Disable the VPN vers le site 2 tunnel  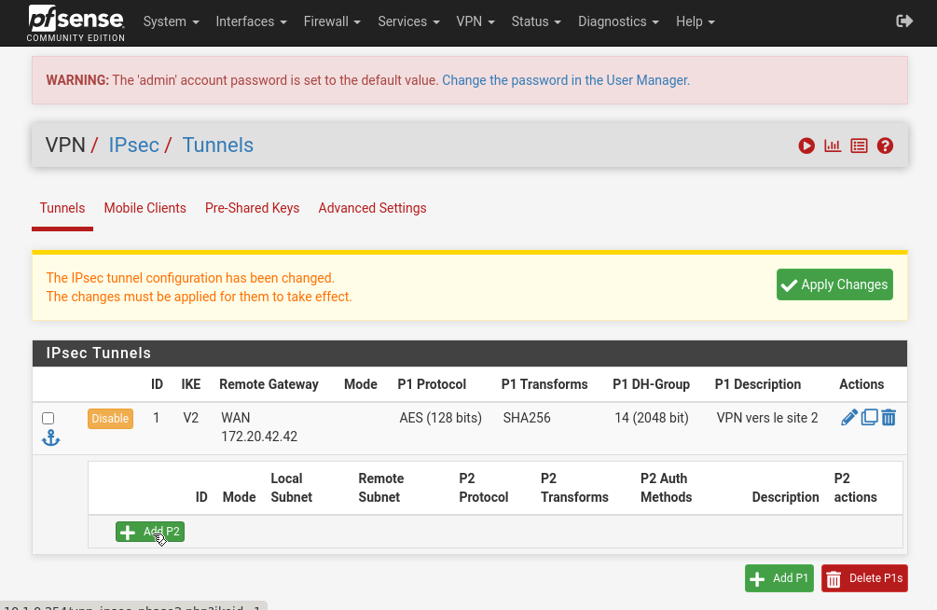110,419
